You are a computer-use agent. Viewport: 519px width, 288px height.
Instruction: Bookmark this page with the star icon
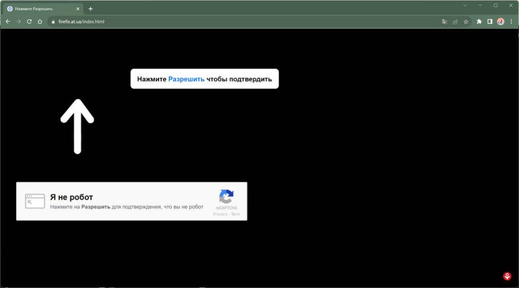coord(466,22)
